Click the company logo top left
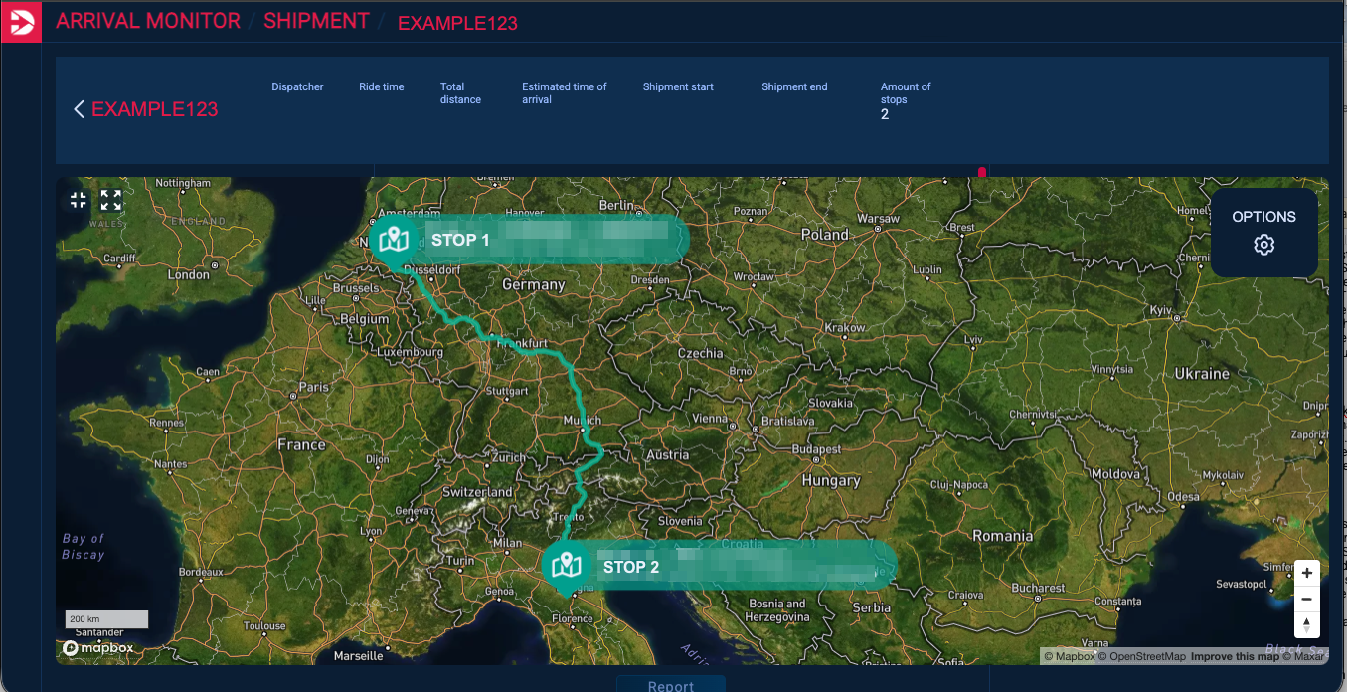 [20, 20]
